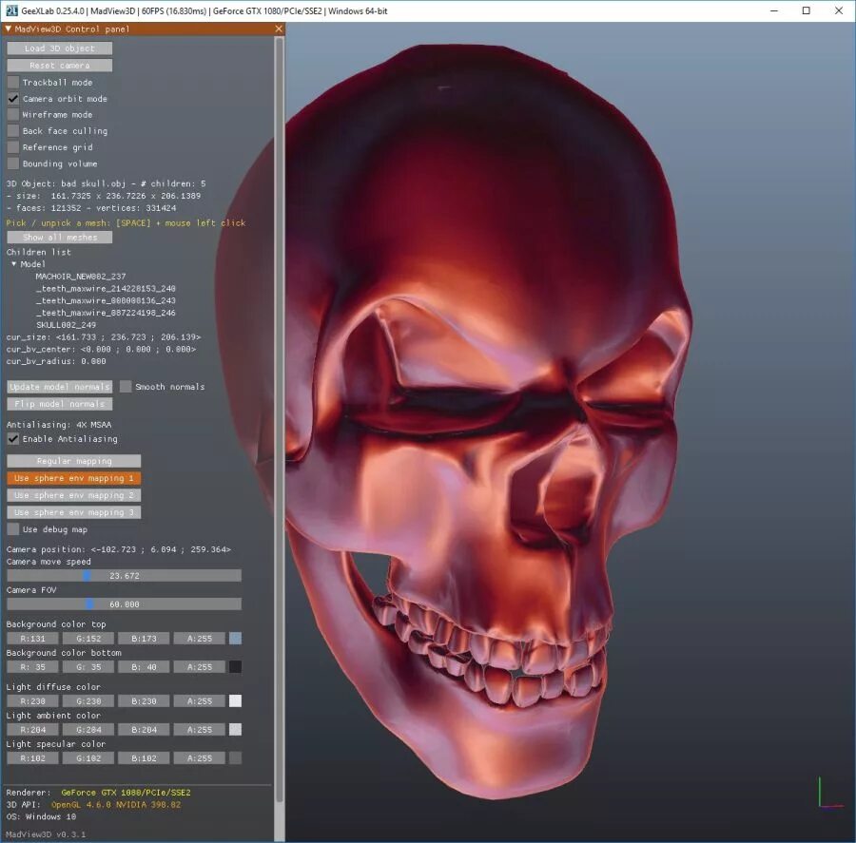Screen dimensions: 856x843
Task: Click the Camera FOV slider
Action: click(124, 604)
